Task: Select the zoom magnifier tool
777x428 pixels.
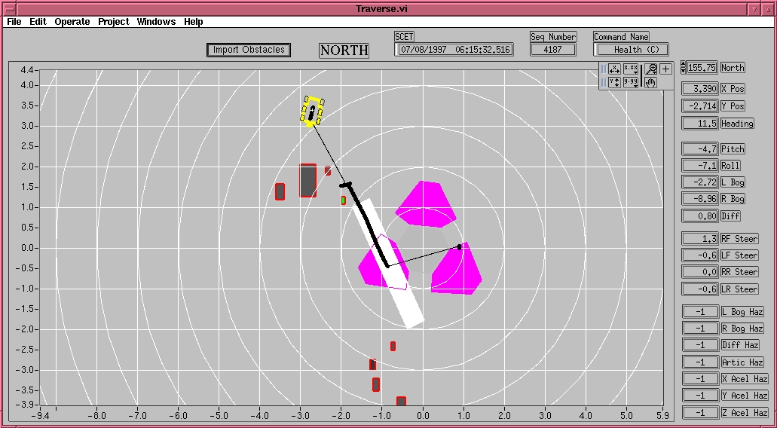Action: click(651, 69)
